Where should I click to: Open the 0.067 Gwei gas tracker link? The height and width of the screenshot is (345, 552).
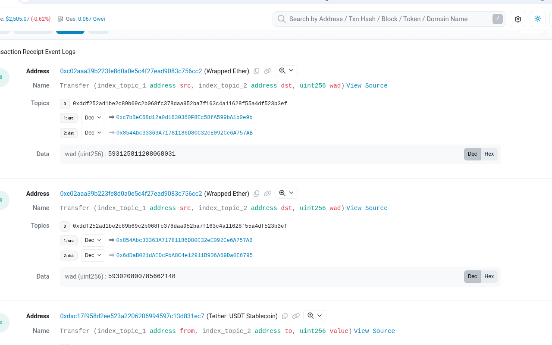click(x=91, y=19)
